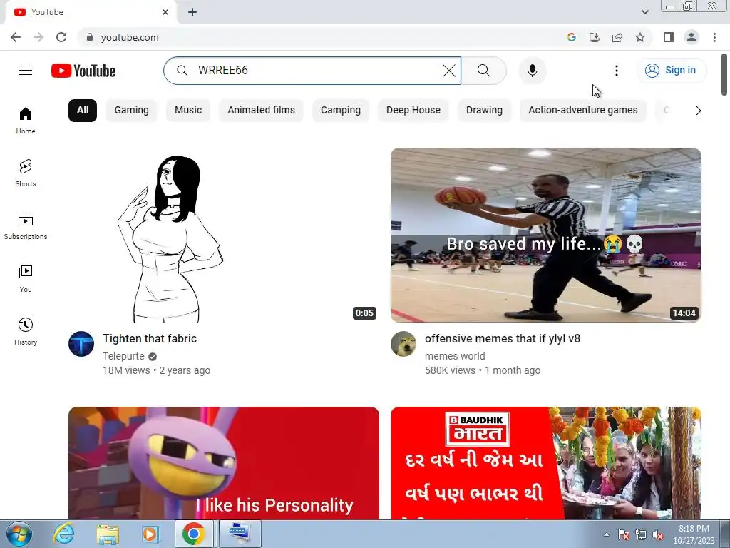Play the I like his Personality thumbnail
This screenshot has height=548, width=730.
(223, 463)
